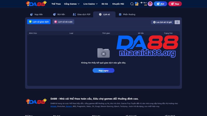Open the search magnifier icon
Screen dimensions: 207x116
[x=132, y=4]
